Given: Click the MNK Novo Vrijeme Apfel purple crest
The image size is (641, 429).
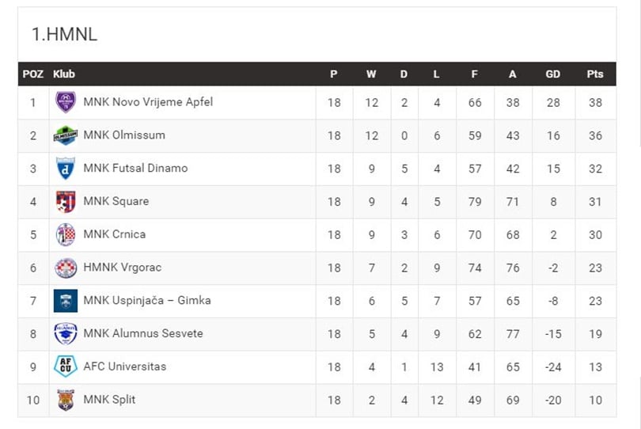Looking at the screenshot, I should (66, 102).
